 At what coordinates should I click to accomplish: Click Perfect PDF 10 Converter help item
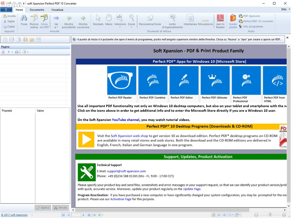tap(256, 21)
